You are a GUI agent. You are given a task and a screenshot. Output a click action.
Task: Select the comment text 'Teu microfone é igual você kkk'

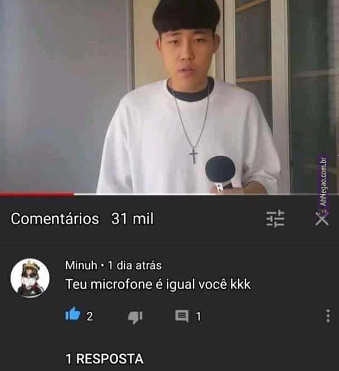pyautogui.click(x=158, y=284)
